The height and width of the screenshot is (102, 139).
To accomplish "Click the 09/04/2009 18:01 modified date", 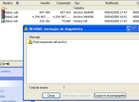I will click(116, 17).
